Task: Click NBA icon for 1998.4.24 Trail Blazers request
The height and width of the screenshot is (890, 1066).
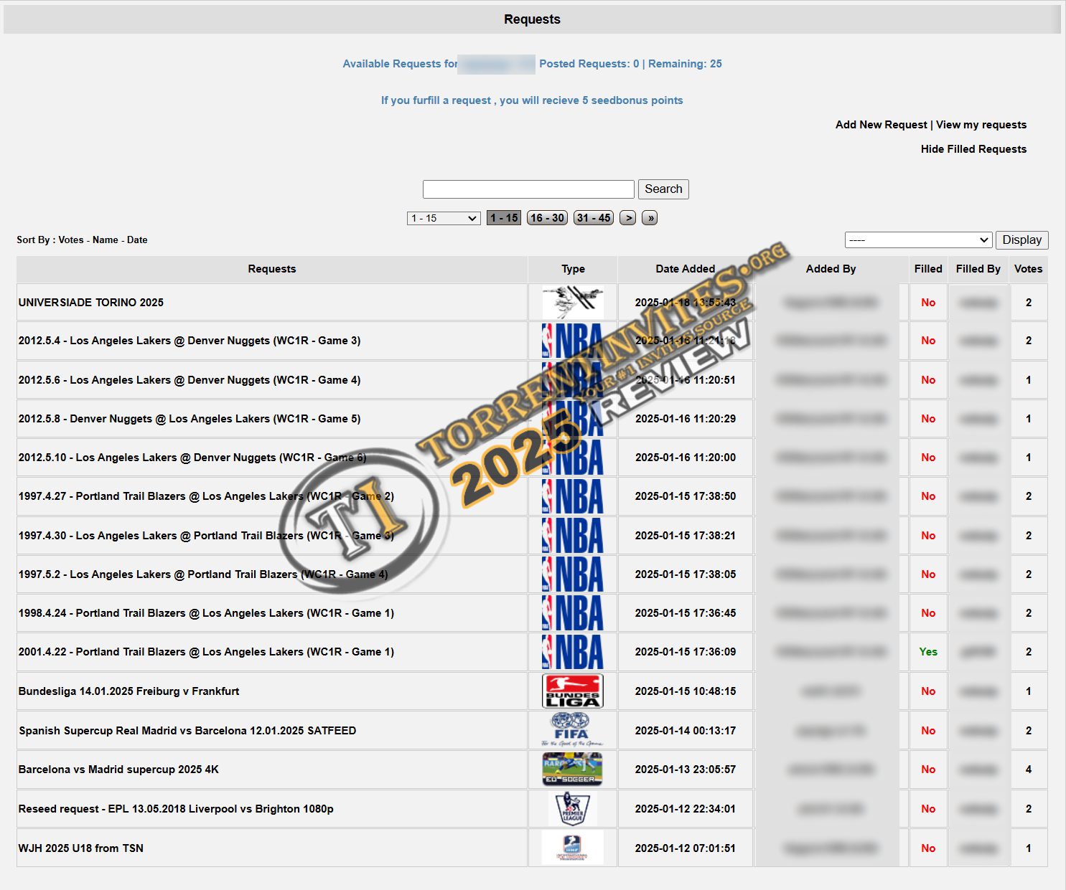Action: coord(572,613)
